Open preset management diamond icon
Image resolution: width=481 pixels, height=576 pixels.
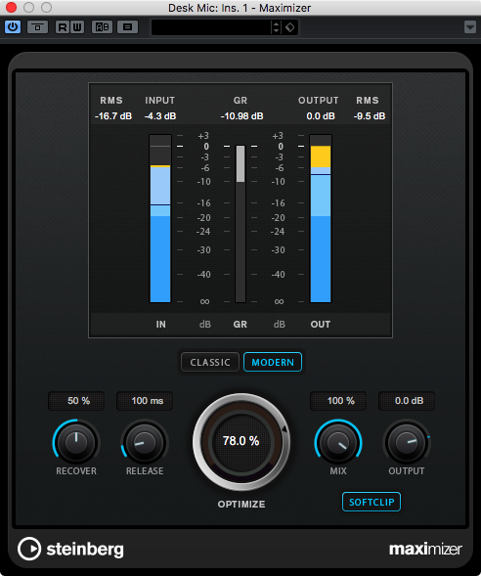[x=290, y=27]
